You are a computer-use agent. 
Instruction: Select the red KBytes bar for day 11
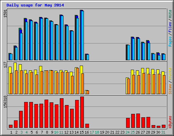pyautogui.click(x=62, y=113)
